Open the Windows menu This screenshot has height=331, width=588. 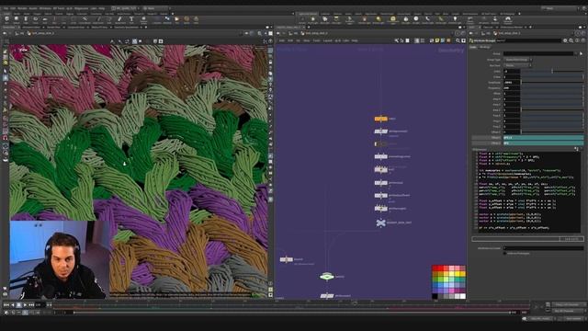45,8
